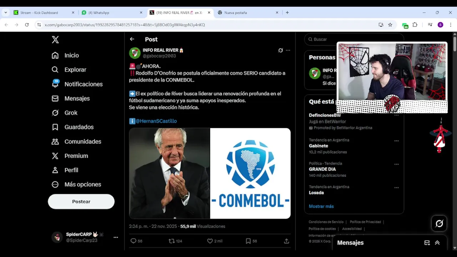Screen dimensions: 457x257
Task: Click repost icon with 124
Action: tap(172, 241)
